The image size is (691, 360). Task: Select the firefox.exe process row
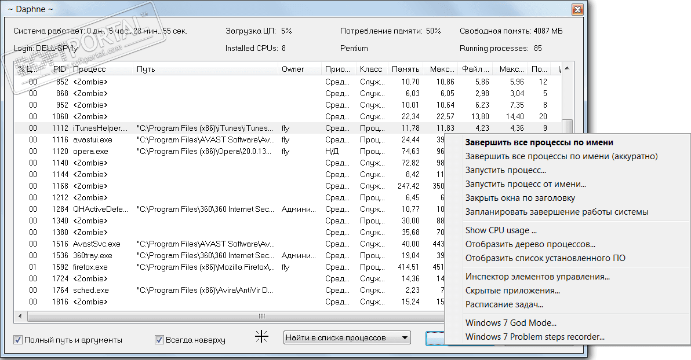tap(229, 267)
